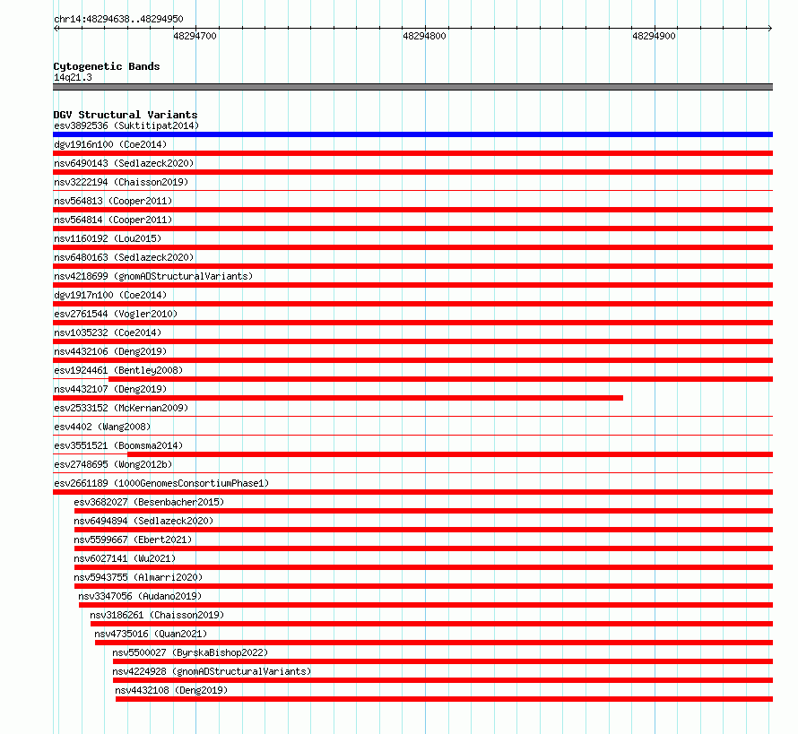Click nsv3347056 (Audano2019) label
The width and height of the screenshot is (798, 734).
click(140, 596)
